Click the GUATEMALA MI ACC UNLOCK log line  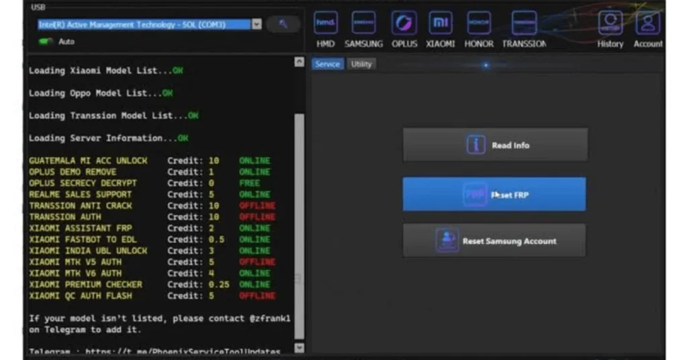click(x=150, y=161)
